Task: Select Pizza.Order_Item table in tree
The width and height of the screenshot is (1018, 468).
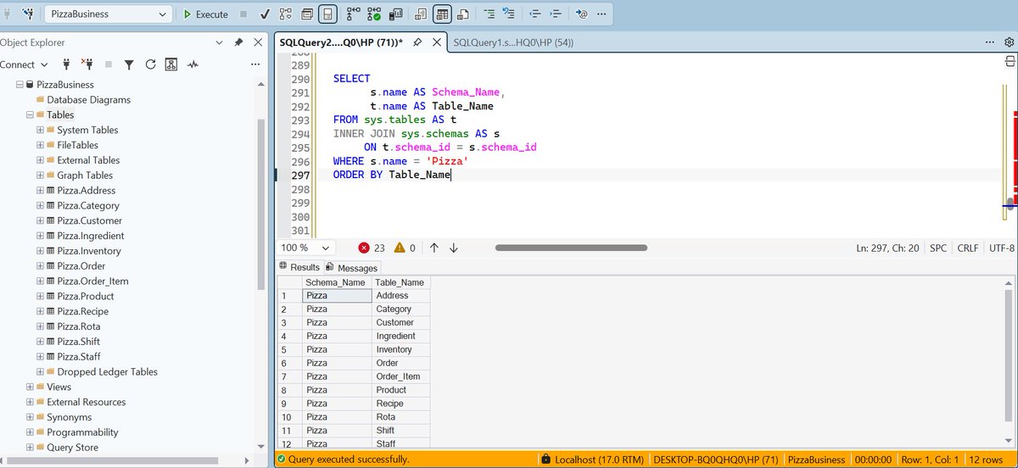Action: (x=92, y=281)
